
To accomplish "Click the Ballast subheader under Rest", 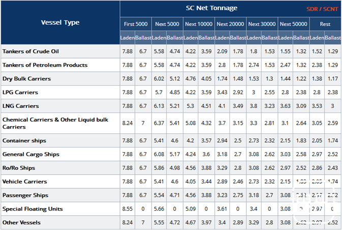I will coord(333,38).
